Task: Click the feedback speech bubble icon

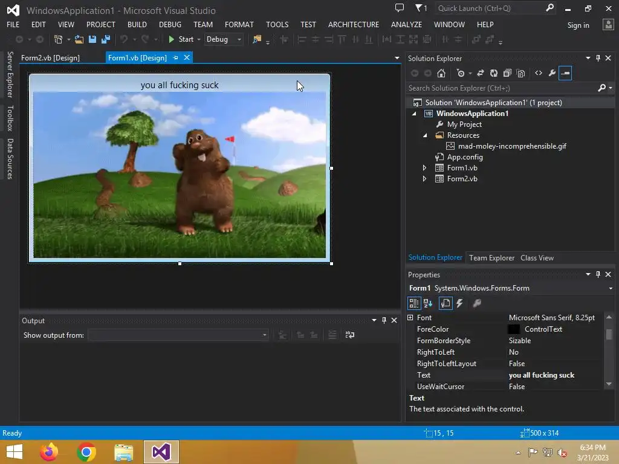Action: (400, 8)
